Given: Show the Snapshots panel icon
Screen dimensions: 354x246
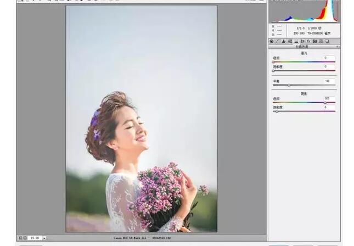Looking at the screenshot, I should (327, 41).
